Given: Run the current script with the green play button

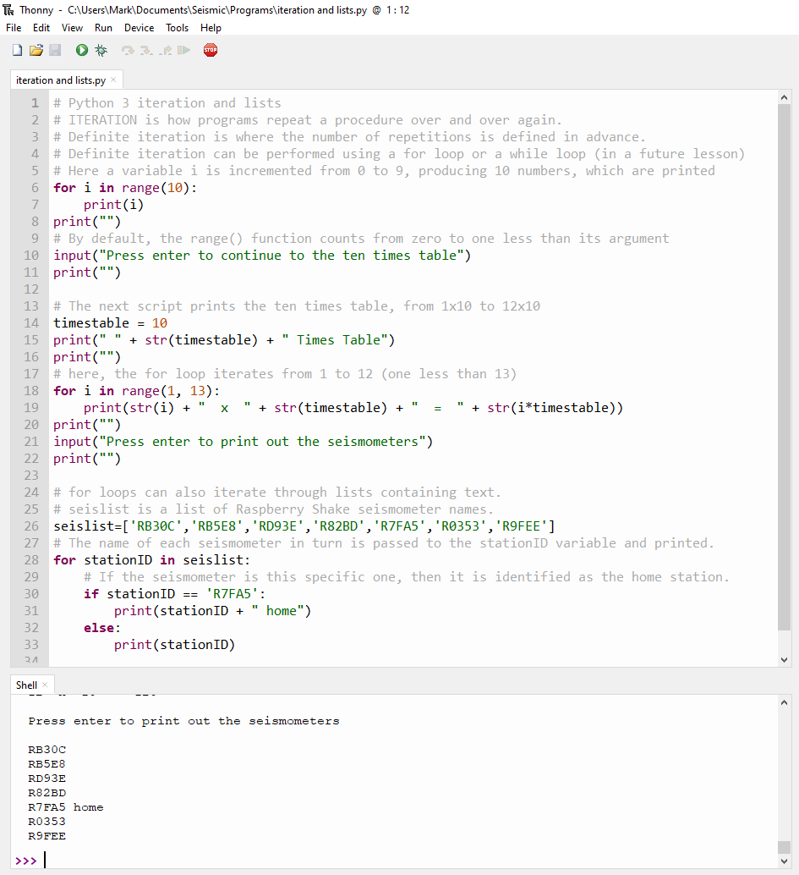Looking at the screenshot, I should pos(82,50).
